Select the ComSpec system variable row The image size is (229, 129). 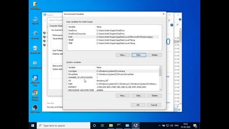pyautogui.click(x=113, y=71)
